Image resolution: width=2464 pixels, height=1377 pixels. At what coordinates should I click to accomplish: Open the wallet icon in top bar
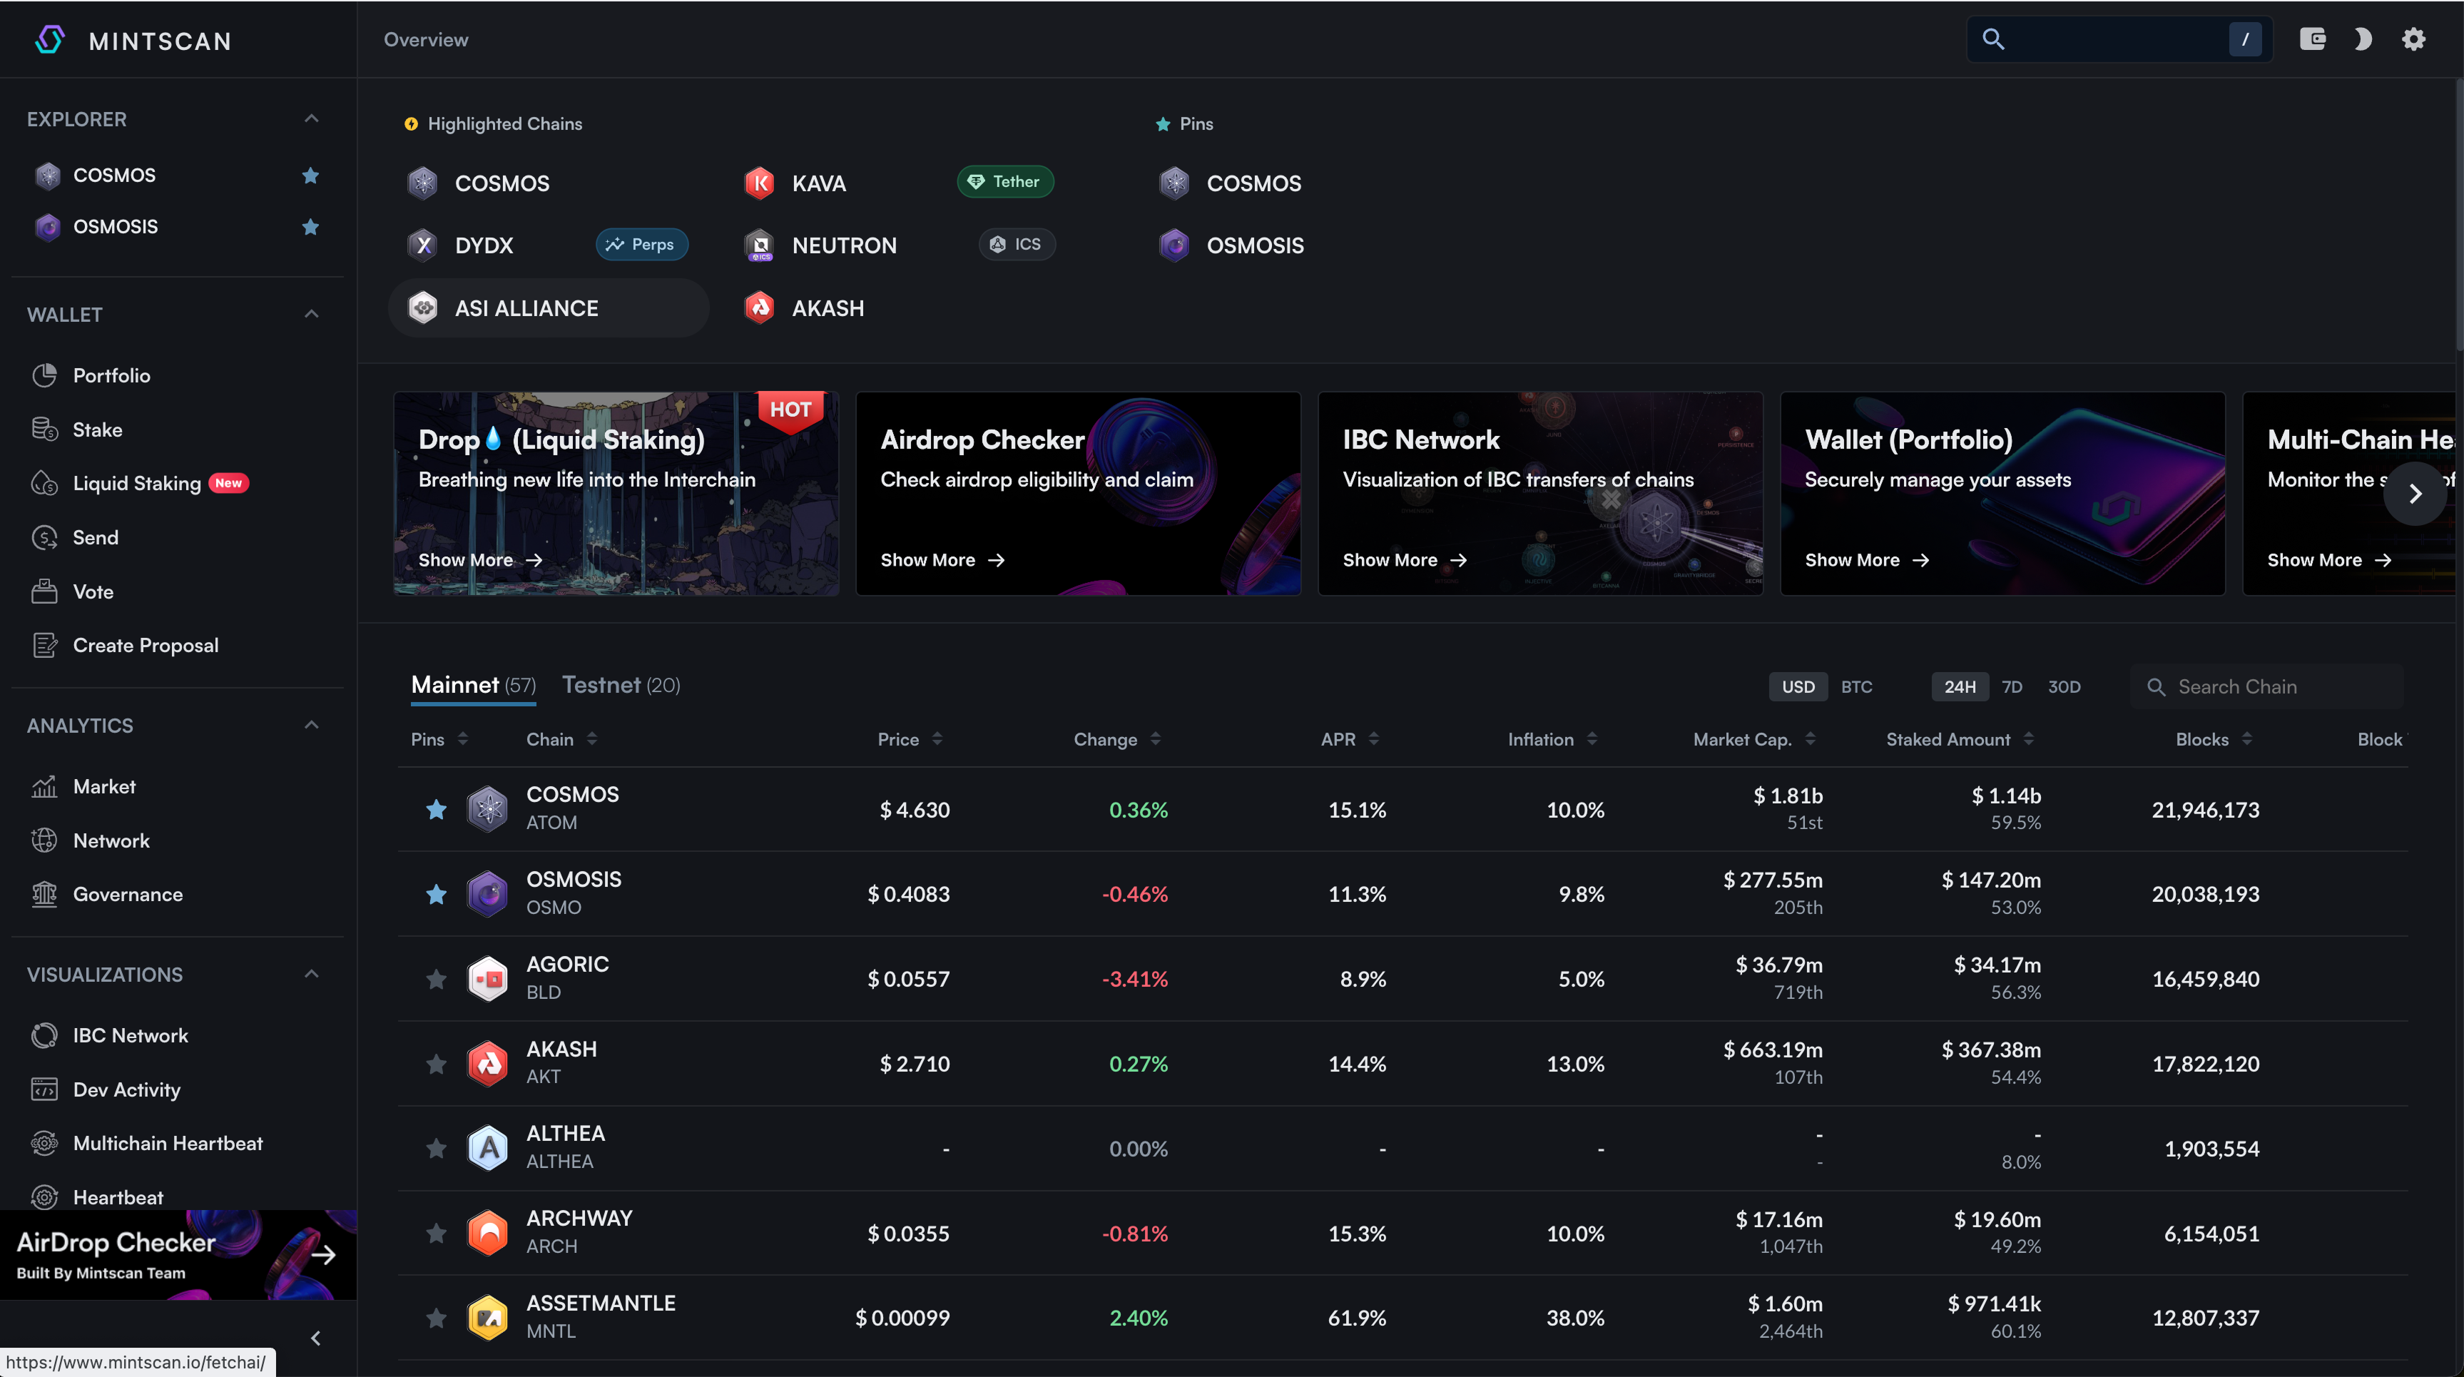pyautogui.click(x=2313, y=39)
